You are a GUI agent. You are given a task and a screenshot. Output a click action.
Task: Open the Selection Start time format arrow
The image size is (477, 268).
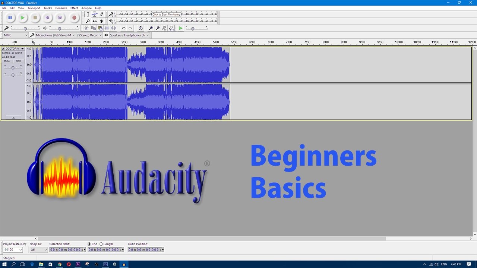pyautogui.click(x=85, y=250)
